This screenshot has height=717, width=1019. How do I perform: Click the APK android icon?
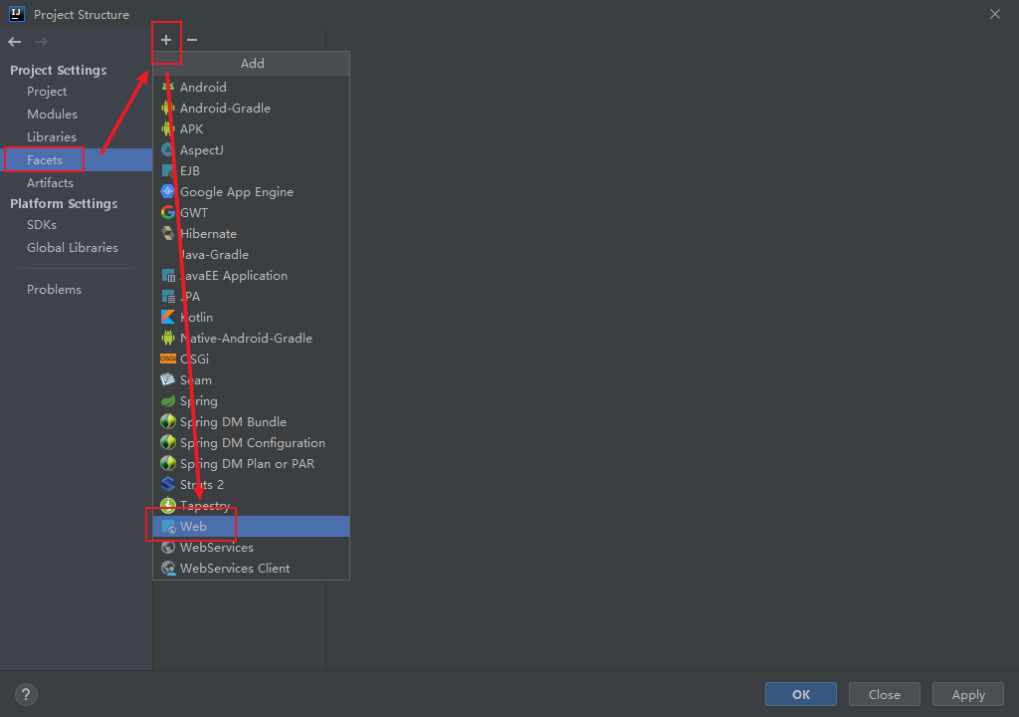click(x=168, y=128)
